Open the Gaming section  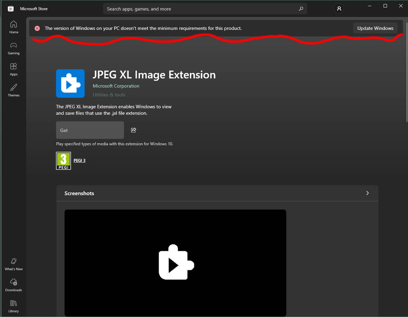[x=14, y=48]
